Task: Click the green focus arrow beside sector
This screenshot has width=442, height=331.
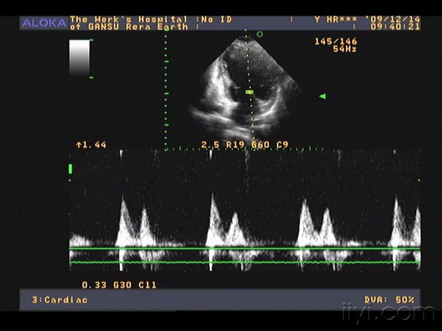Action: [323, 97]
